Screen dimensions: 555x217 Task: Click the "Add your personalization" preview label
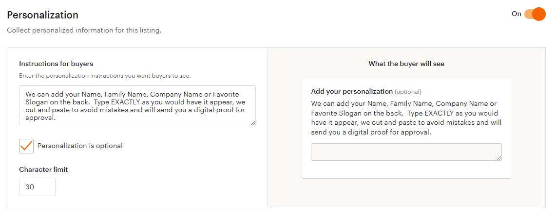click(351, 91)
